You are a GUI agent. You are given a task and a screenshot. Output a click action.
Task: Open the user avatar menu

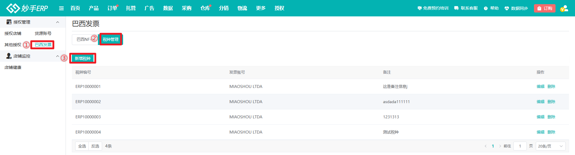(564, 8)
